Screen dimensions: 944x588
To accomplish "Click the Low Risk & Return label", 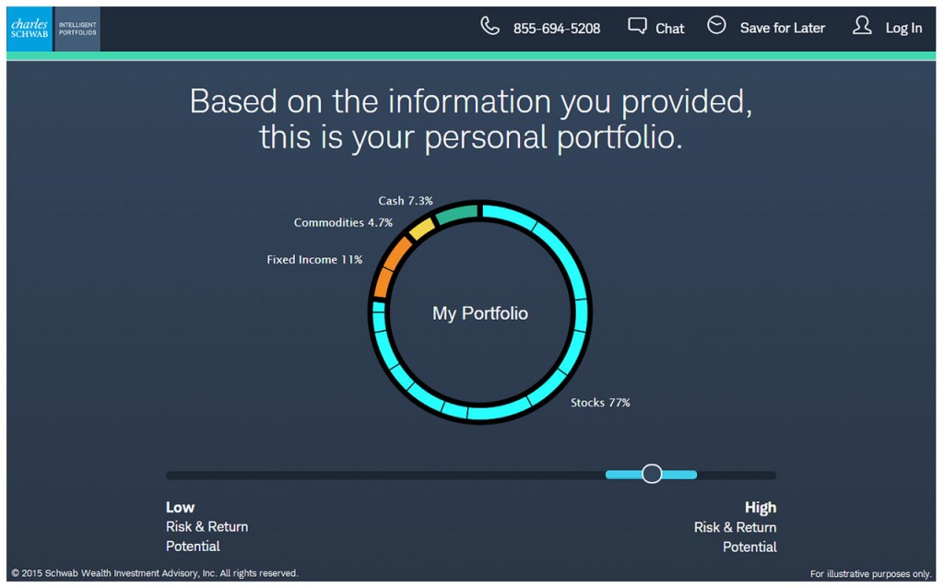I will pyautogui.click(x=206, y=526).
